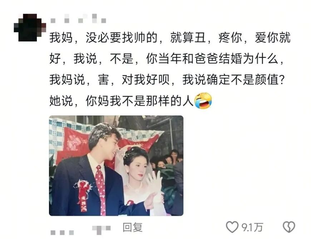Like the comment with heart icon
This screenshot has width=311, height=239.
232,227
